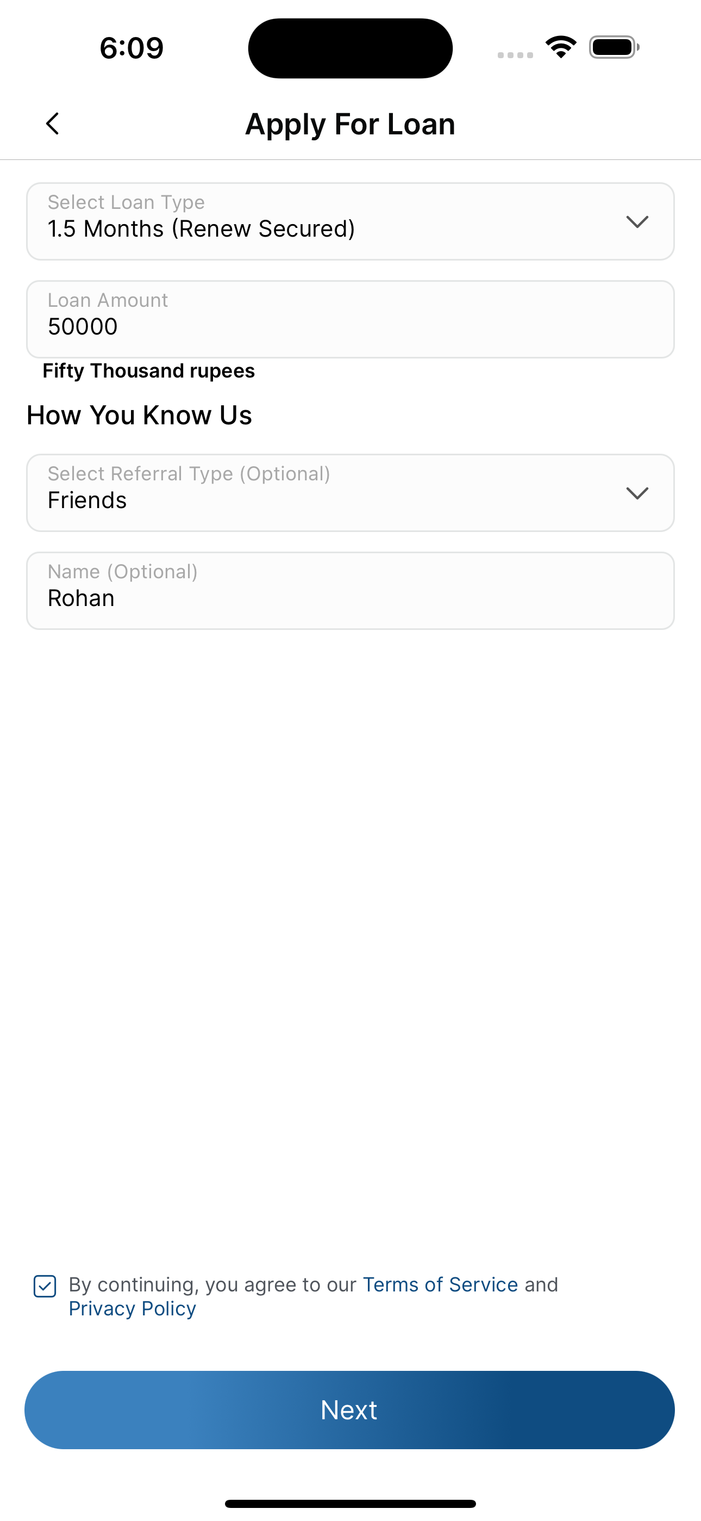Click the Wi-Fi status icon
The image size is (701, 1521).
coord(561,47)
